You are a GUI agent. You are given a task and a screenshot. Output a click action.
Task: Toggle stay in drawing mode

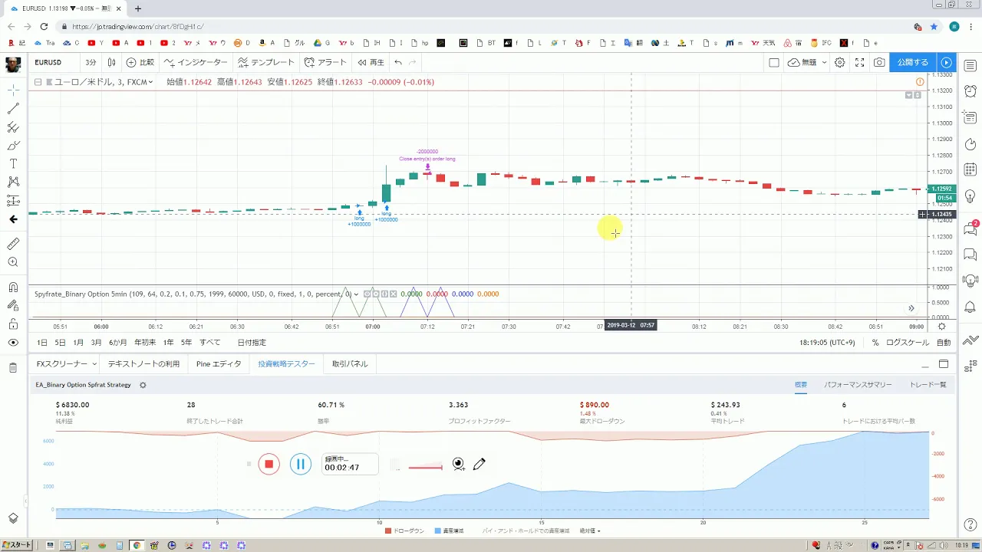pos(13,306)
